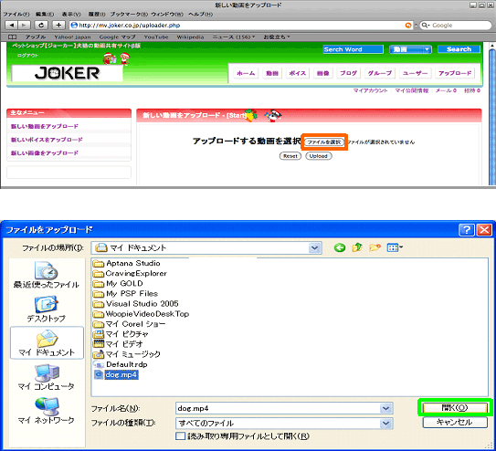
Task: Go to the アップロード tab on the JOKER site
Action: pyautogui.click(x=455, y=73)
